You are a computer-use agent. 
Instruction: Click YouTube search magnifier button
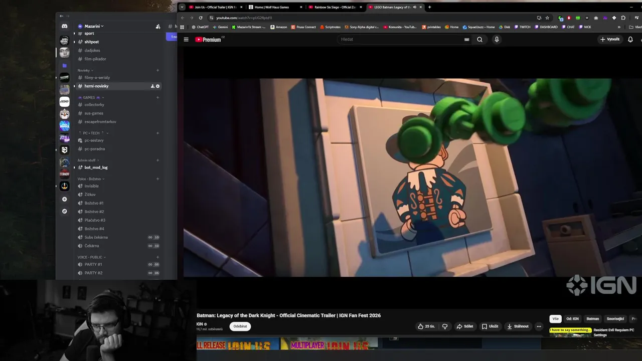479,39
